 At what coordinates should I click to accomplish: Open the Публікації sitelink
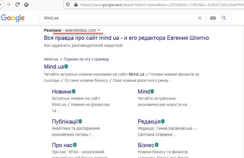65,121
